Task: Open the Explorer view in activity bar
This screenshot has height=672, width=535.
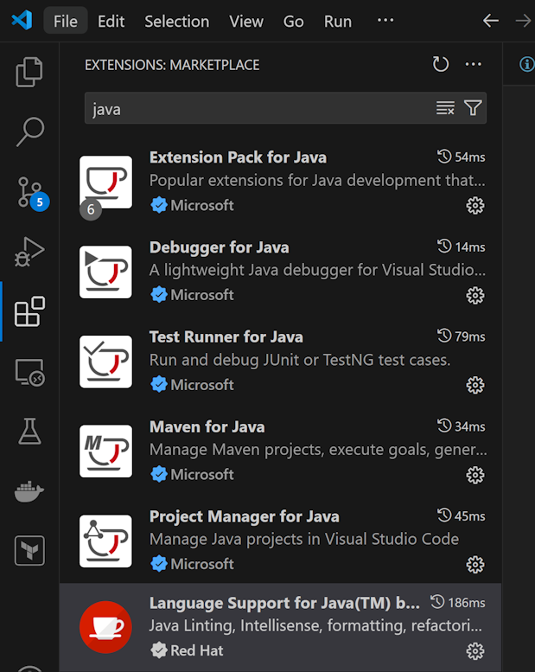Action: click(29, 72)
